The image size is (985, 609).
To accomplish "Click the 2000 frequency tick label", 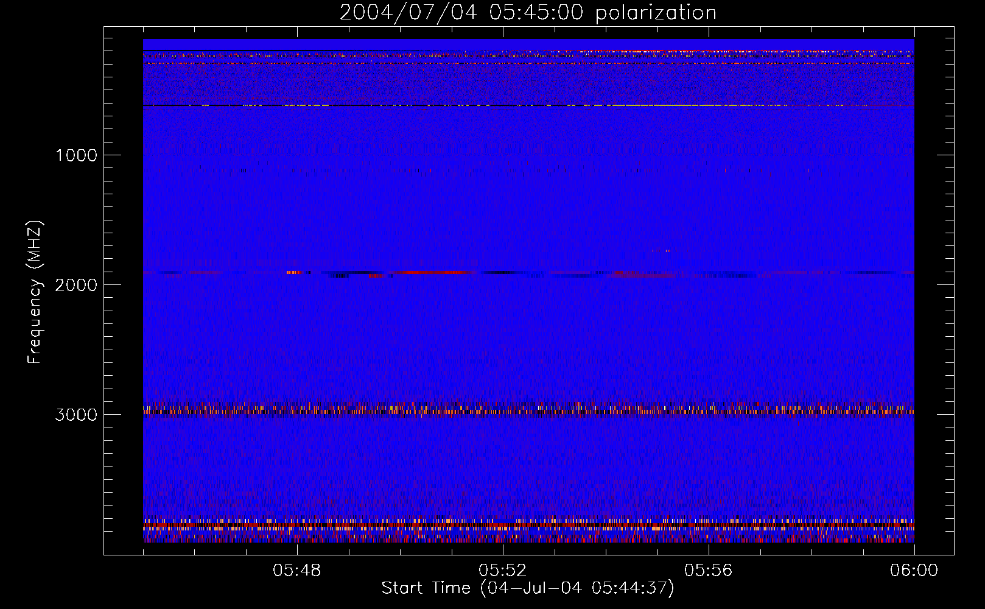I will [76, 285].
